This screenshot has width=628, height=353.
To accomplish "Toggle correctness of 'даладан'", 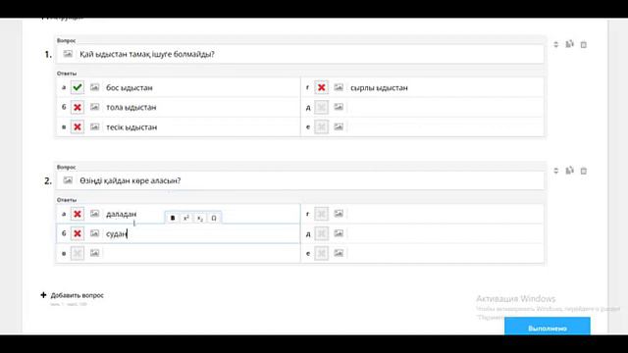I will pos(78,214).
